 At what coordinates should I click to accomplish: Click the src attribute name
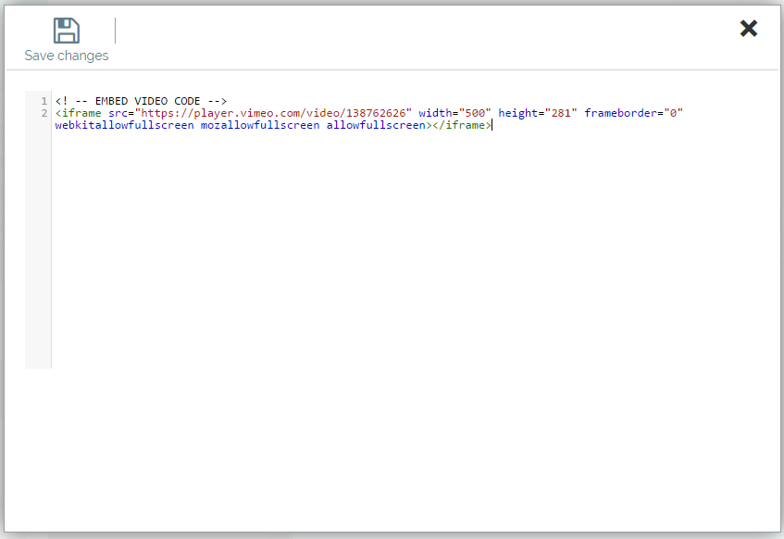(x=118, y=113)
